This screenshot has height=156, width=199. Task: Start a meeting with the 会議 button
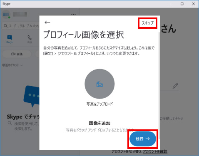17,54
